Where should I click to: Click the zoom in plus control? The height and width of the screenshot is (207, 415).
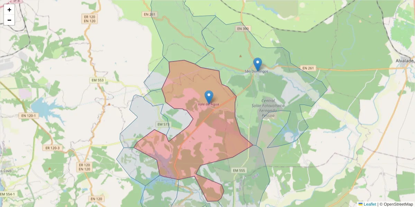[9, 9]
